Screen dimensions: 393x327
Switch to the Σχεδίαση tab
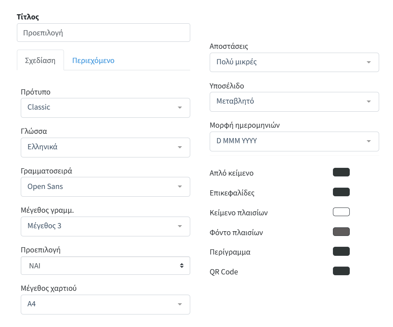pos(40,60)
